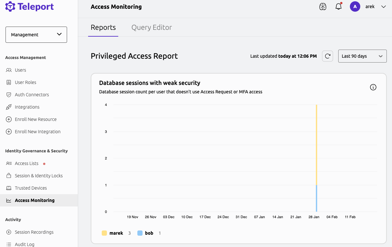View the chart info tooltip icon
The image size is (392, 247).
373,87
